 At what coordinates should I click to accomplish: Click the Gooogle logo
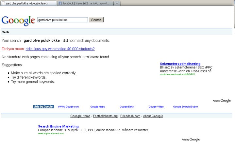pos(18,21)
